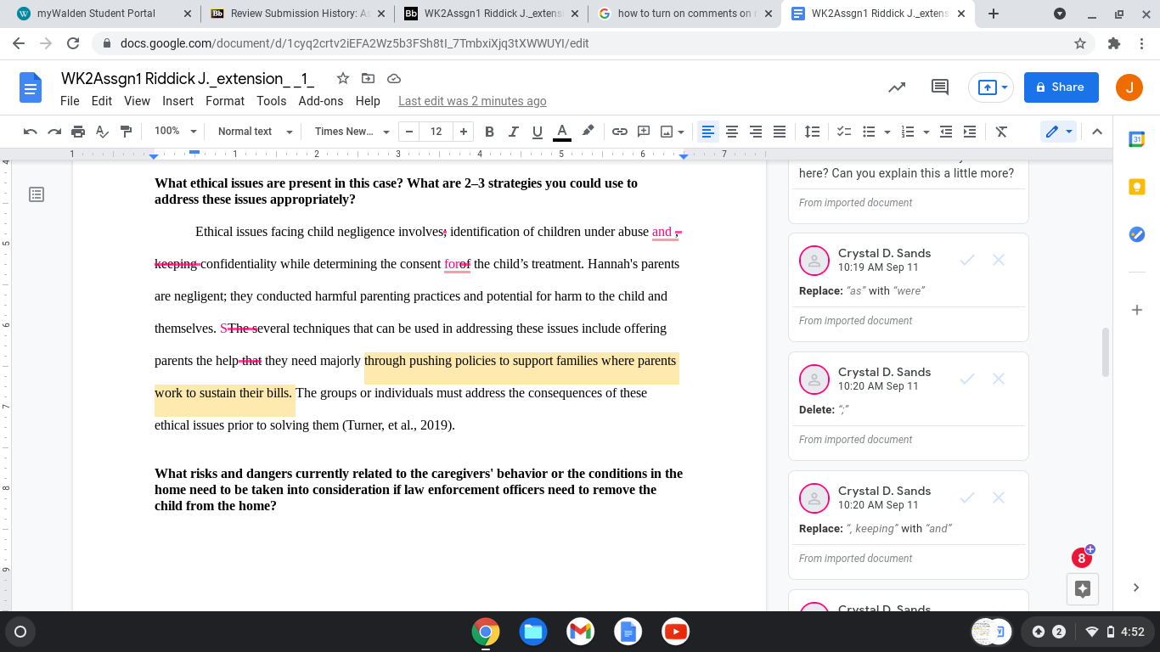Increase font size with plus button
Screen dimensions: 1160x652
pyautogui.click(x=463, y=132)
